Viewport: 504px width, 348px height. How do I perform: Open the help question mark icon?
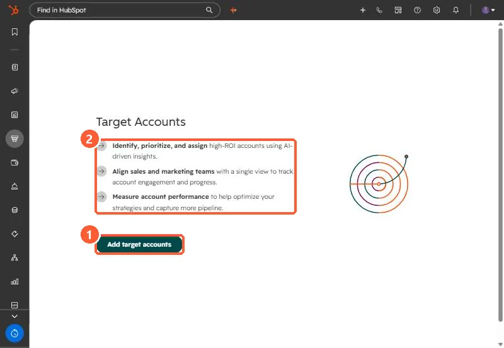[417, 10]
